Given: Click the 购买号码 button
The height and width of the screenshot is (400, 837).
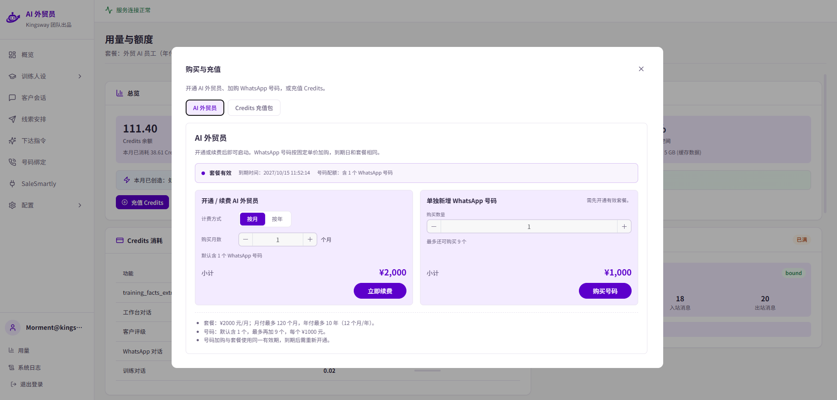Looking at the screenshot, I should coord(605,291).
